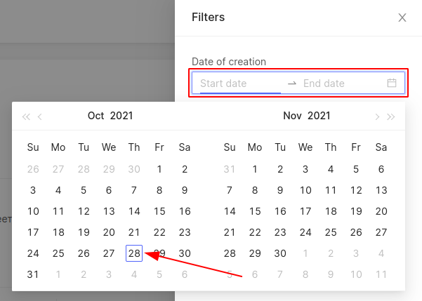Viewport: 422px width, 301px height.
Task: Choose October 31 in left calendar
Action: coord(33,274)
